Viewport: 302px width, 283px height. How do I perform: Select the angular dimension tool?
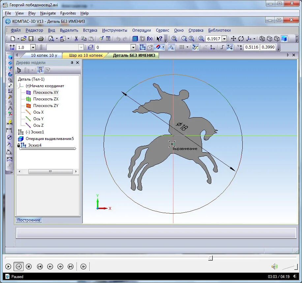coord(9,152)
